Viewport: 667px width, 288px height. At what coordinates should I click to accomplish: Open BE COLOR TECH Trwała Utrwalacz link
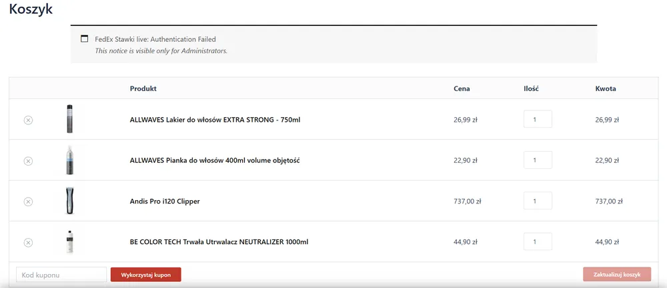tap(219, 242)
